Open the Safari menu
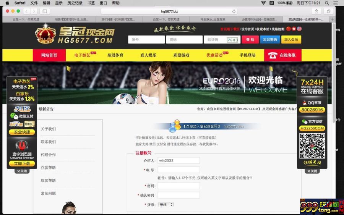 coord(20,3)
